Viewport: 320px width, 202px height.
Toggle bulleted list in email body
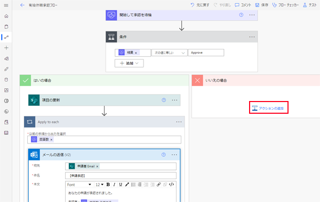pos(133,184)
